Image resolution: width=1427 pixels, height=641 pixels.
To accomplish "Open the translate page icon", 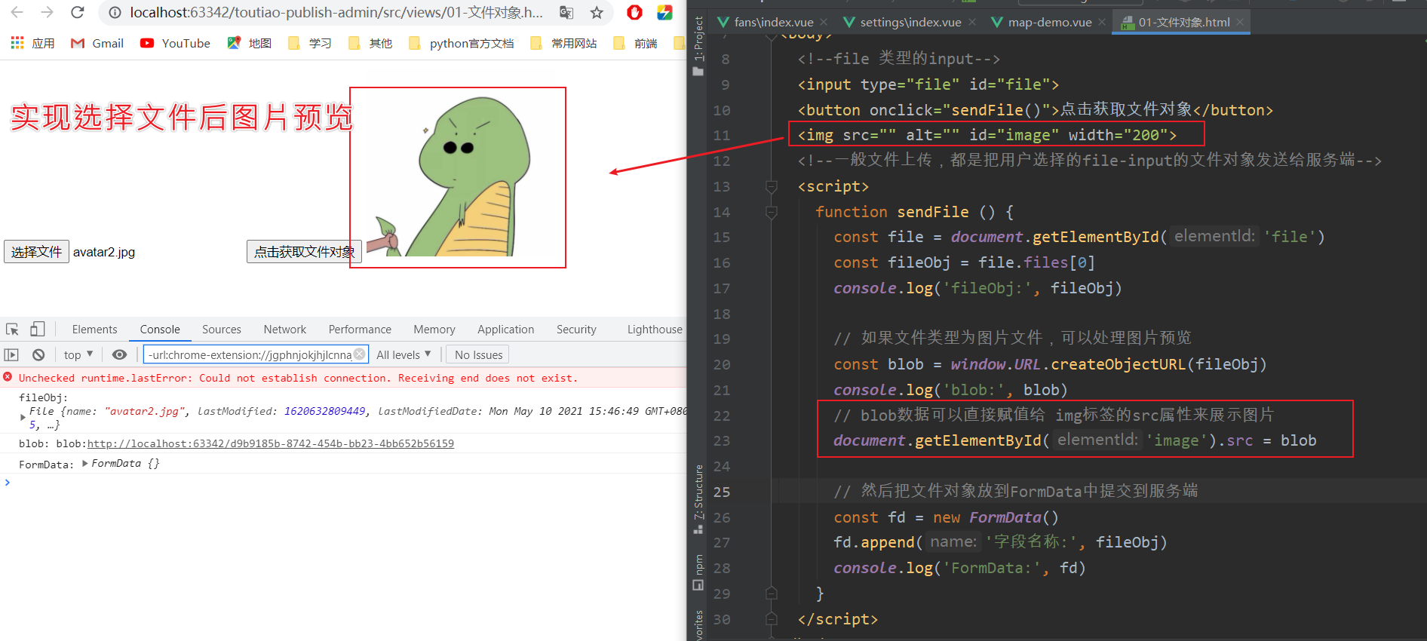I will pyautogui.click(x=566, y=12).
